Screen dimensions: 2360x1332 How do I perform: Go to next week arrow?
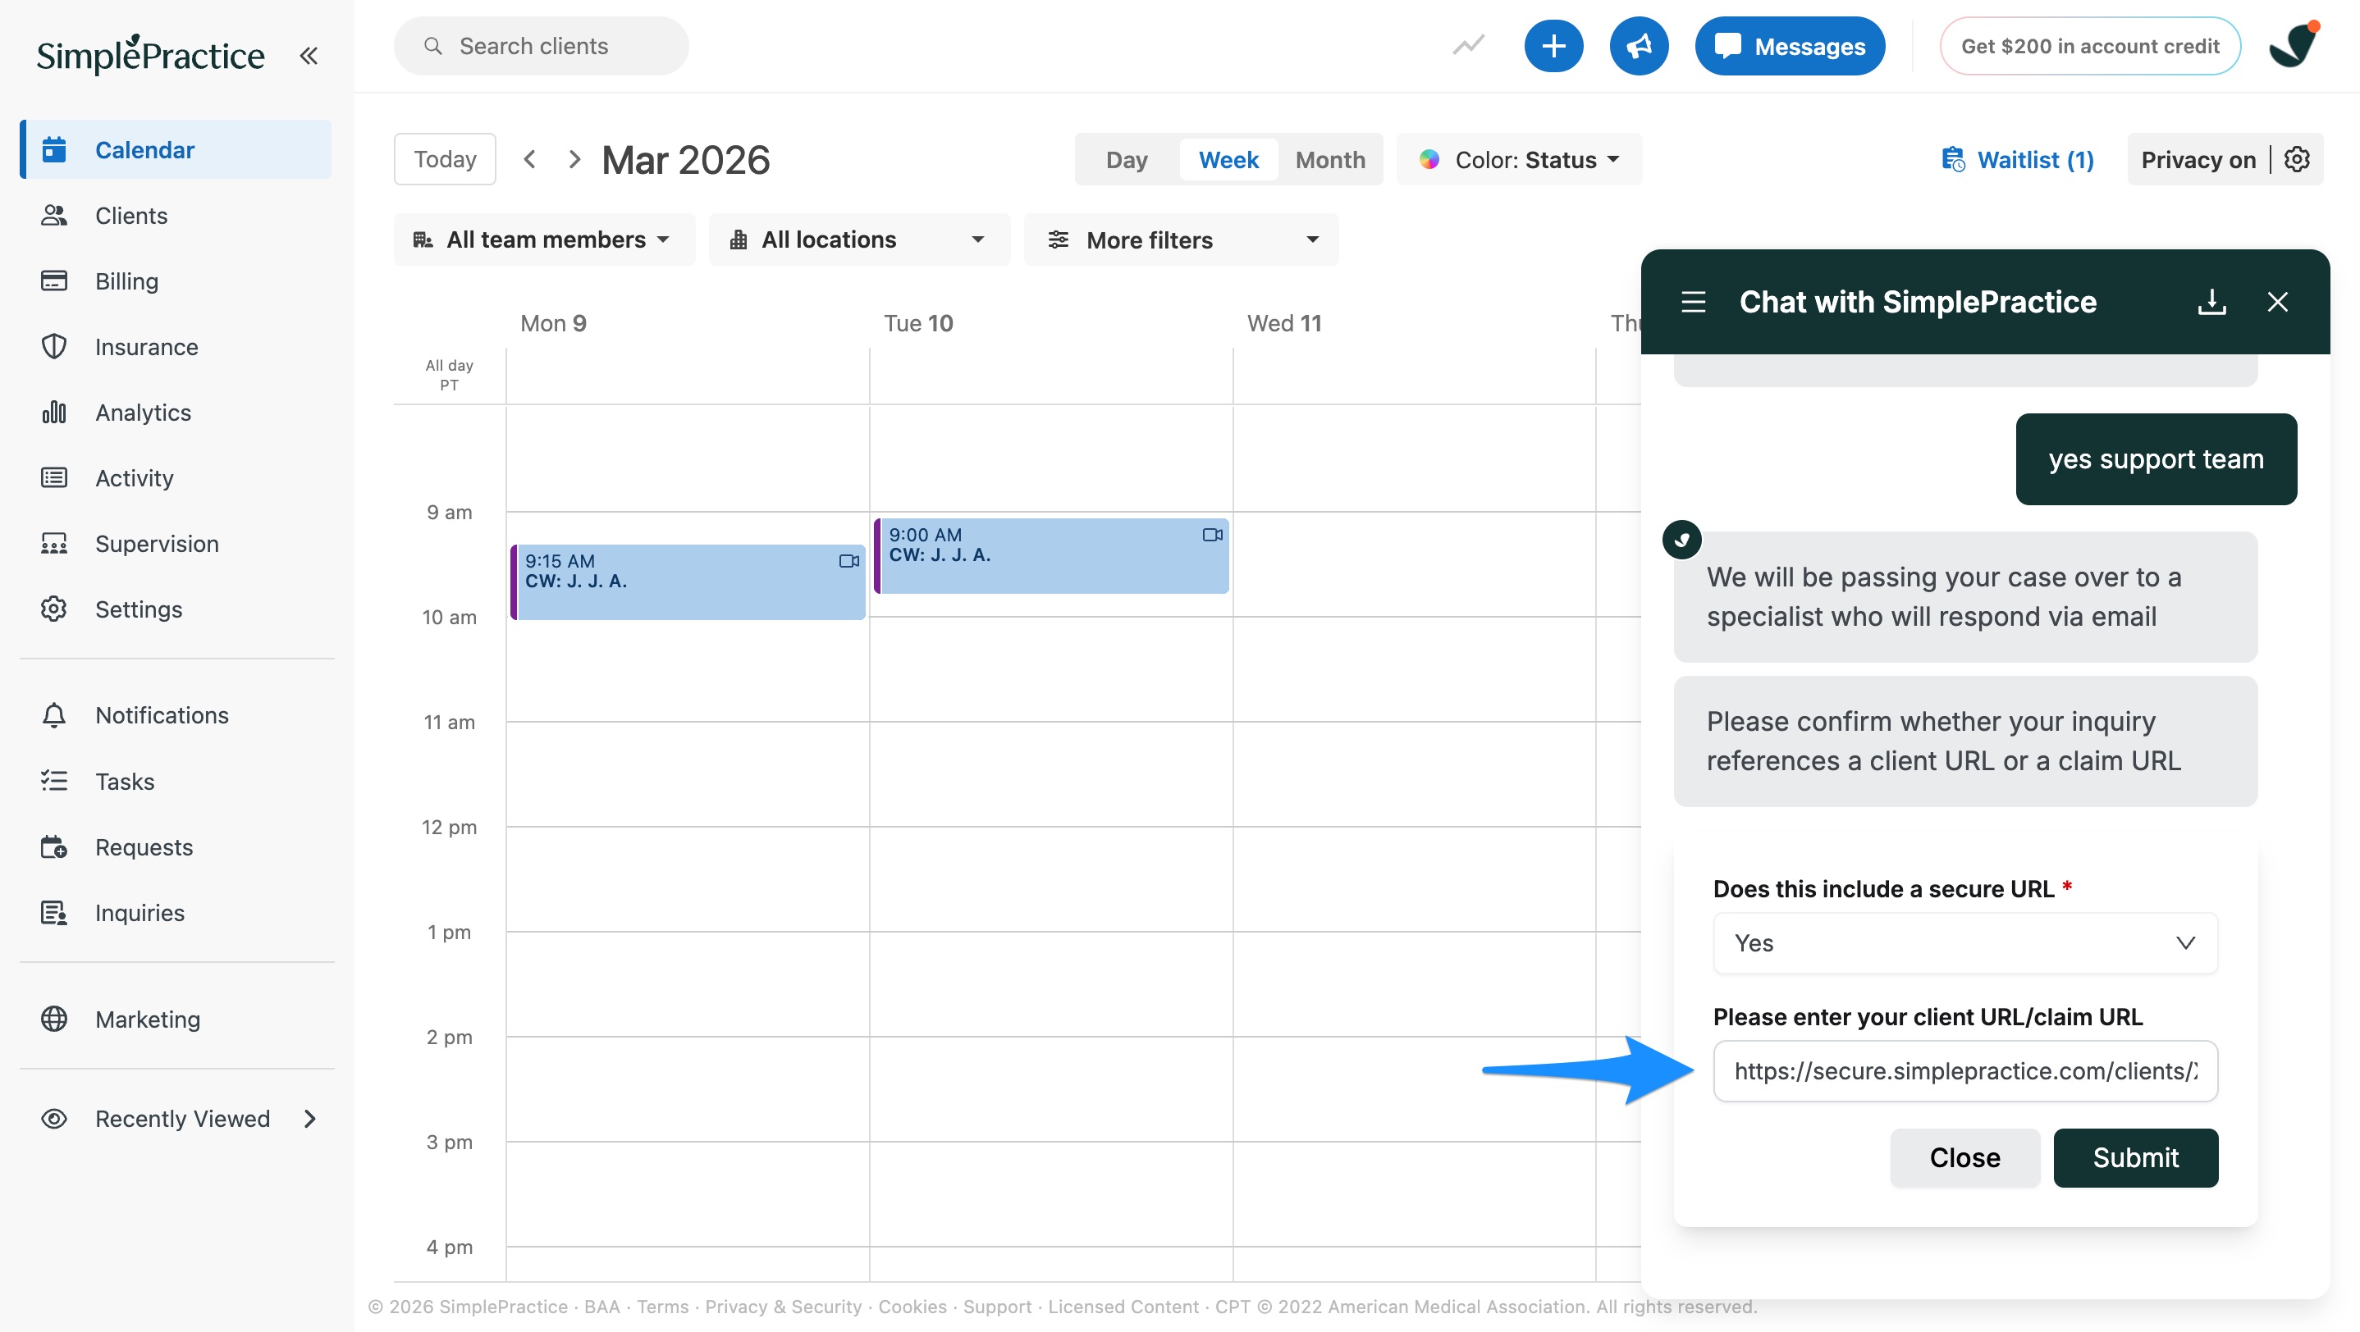(574, 159)
